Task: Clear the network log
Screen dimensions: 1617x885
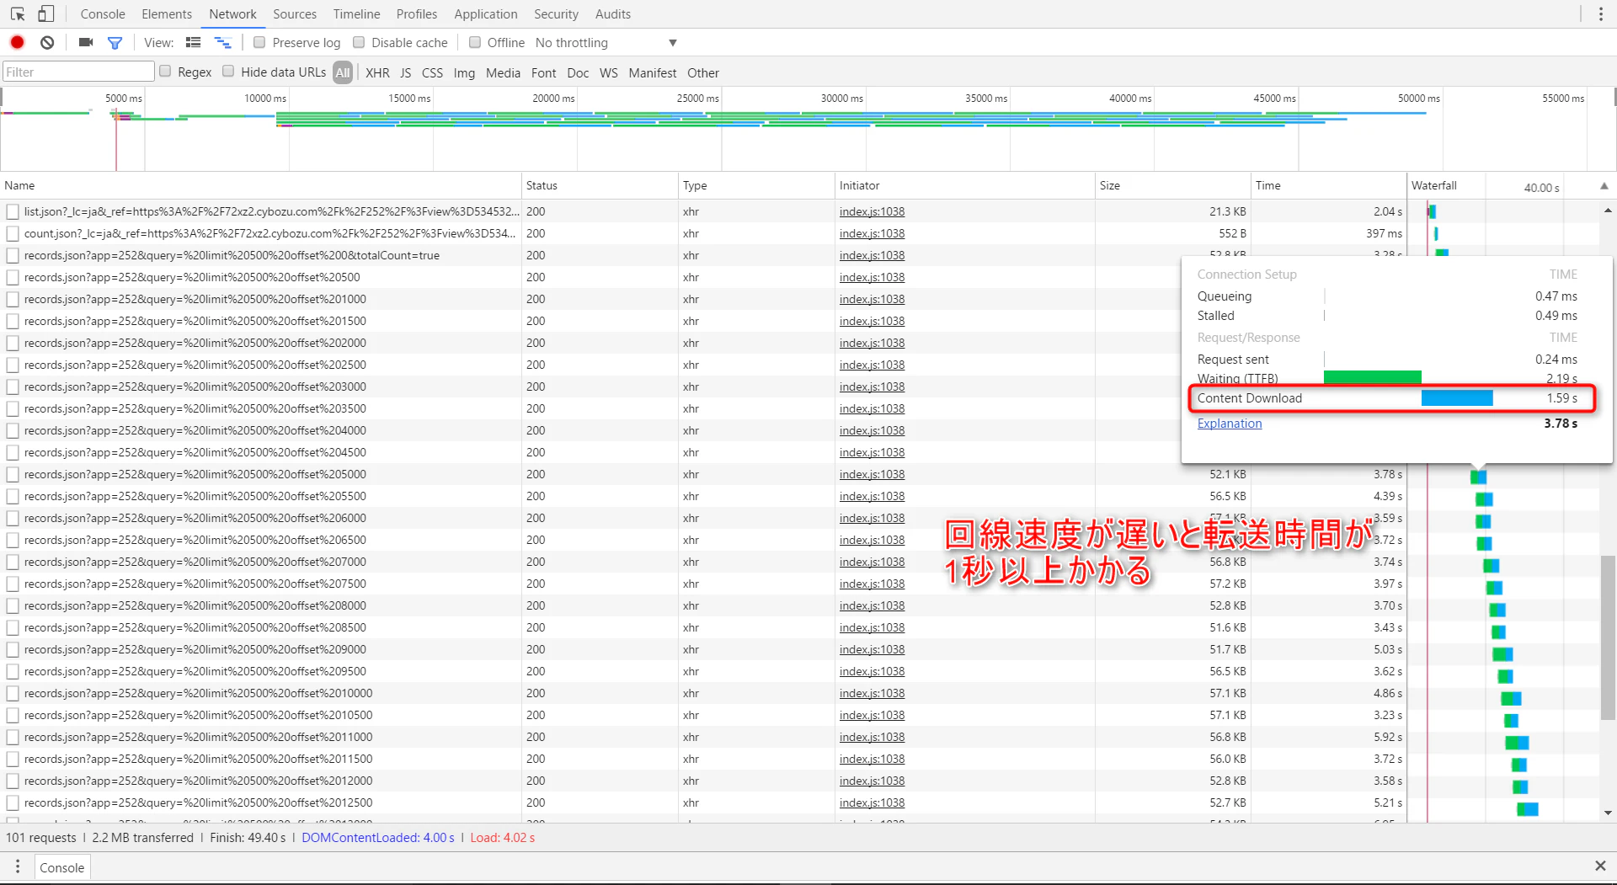Action: point(48,42)
